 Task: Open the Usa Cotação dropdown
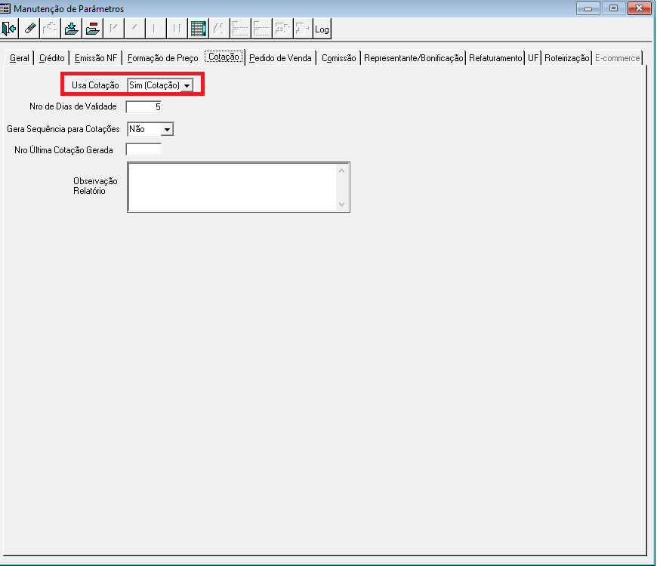pos(187,85)
